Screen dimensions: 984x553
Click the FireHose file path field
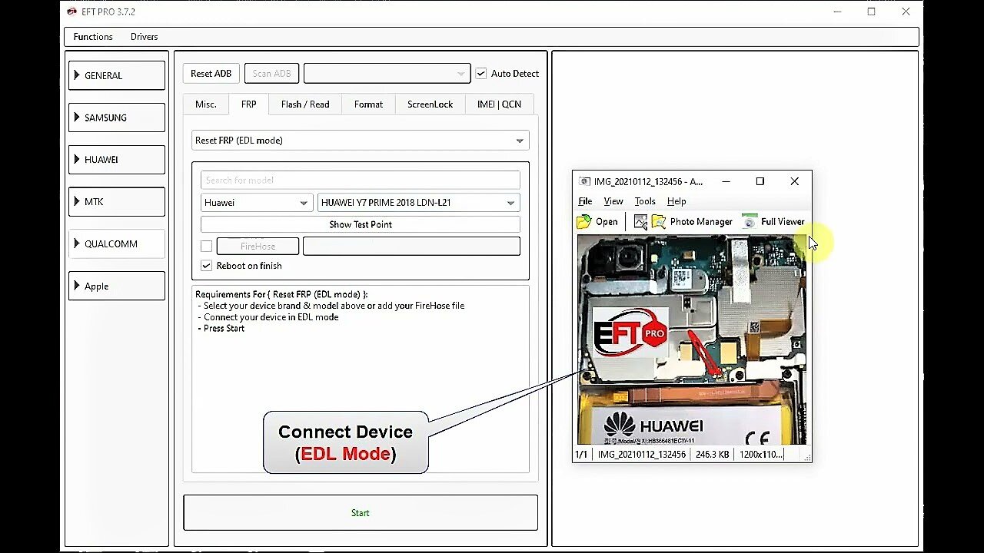click(x=411, y=246)
